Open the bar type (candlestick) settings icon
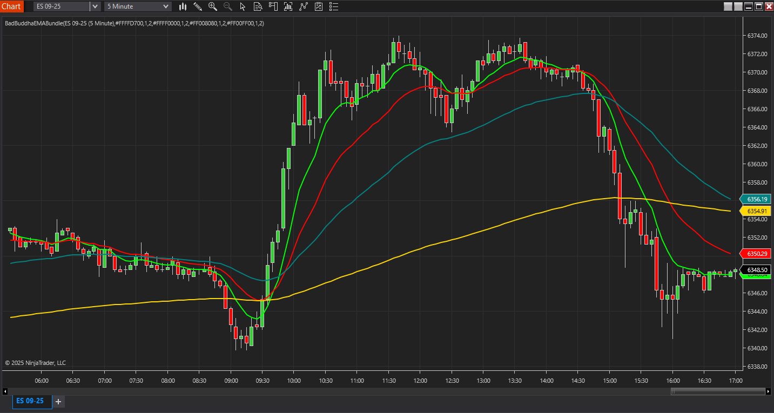Viewport: 774px width, 413px height. pyautogui.click(x=183, y=6)
